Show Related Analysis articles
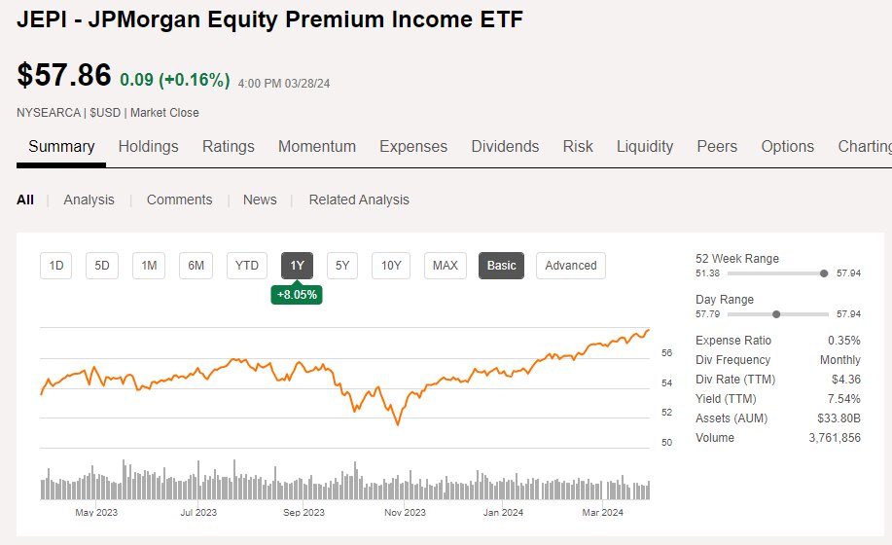Image resolution: width=892 pixels, height=545 pixels. (359, 200)
